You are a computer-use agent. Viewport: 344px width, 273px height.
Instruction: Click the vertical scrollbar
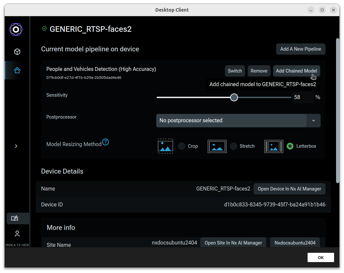[338, 111]
